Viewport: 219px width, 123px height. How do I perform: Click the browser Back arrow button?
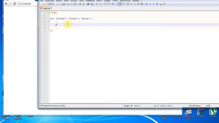[6, 4]
